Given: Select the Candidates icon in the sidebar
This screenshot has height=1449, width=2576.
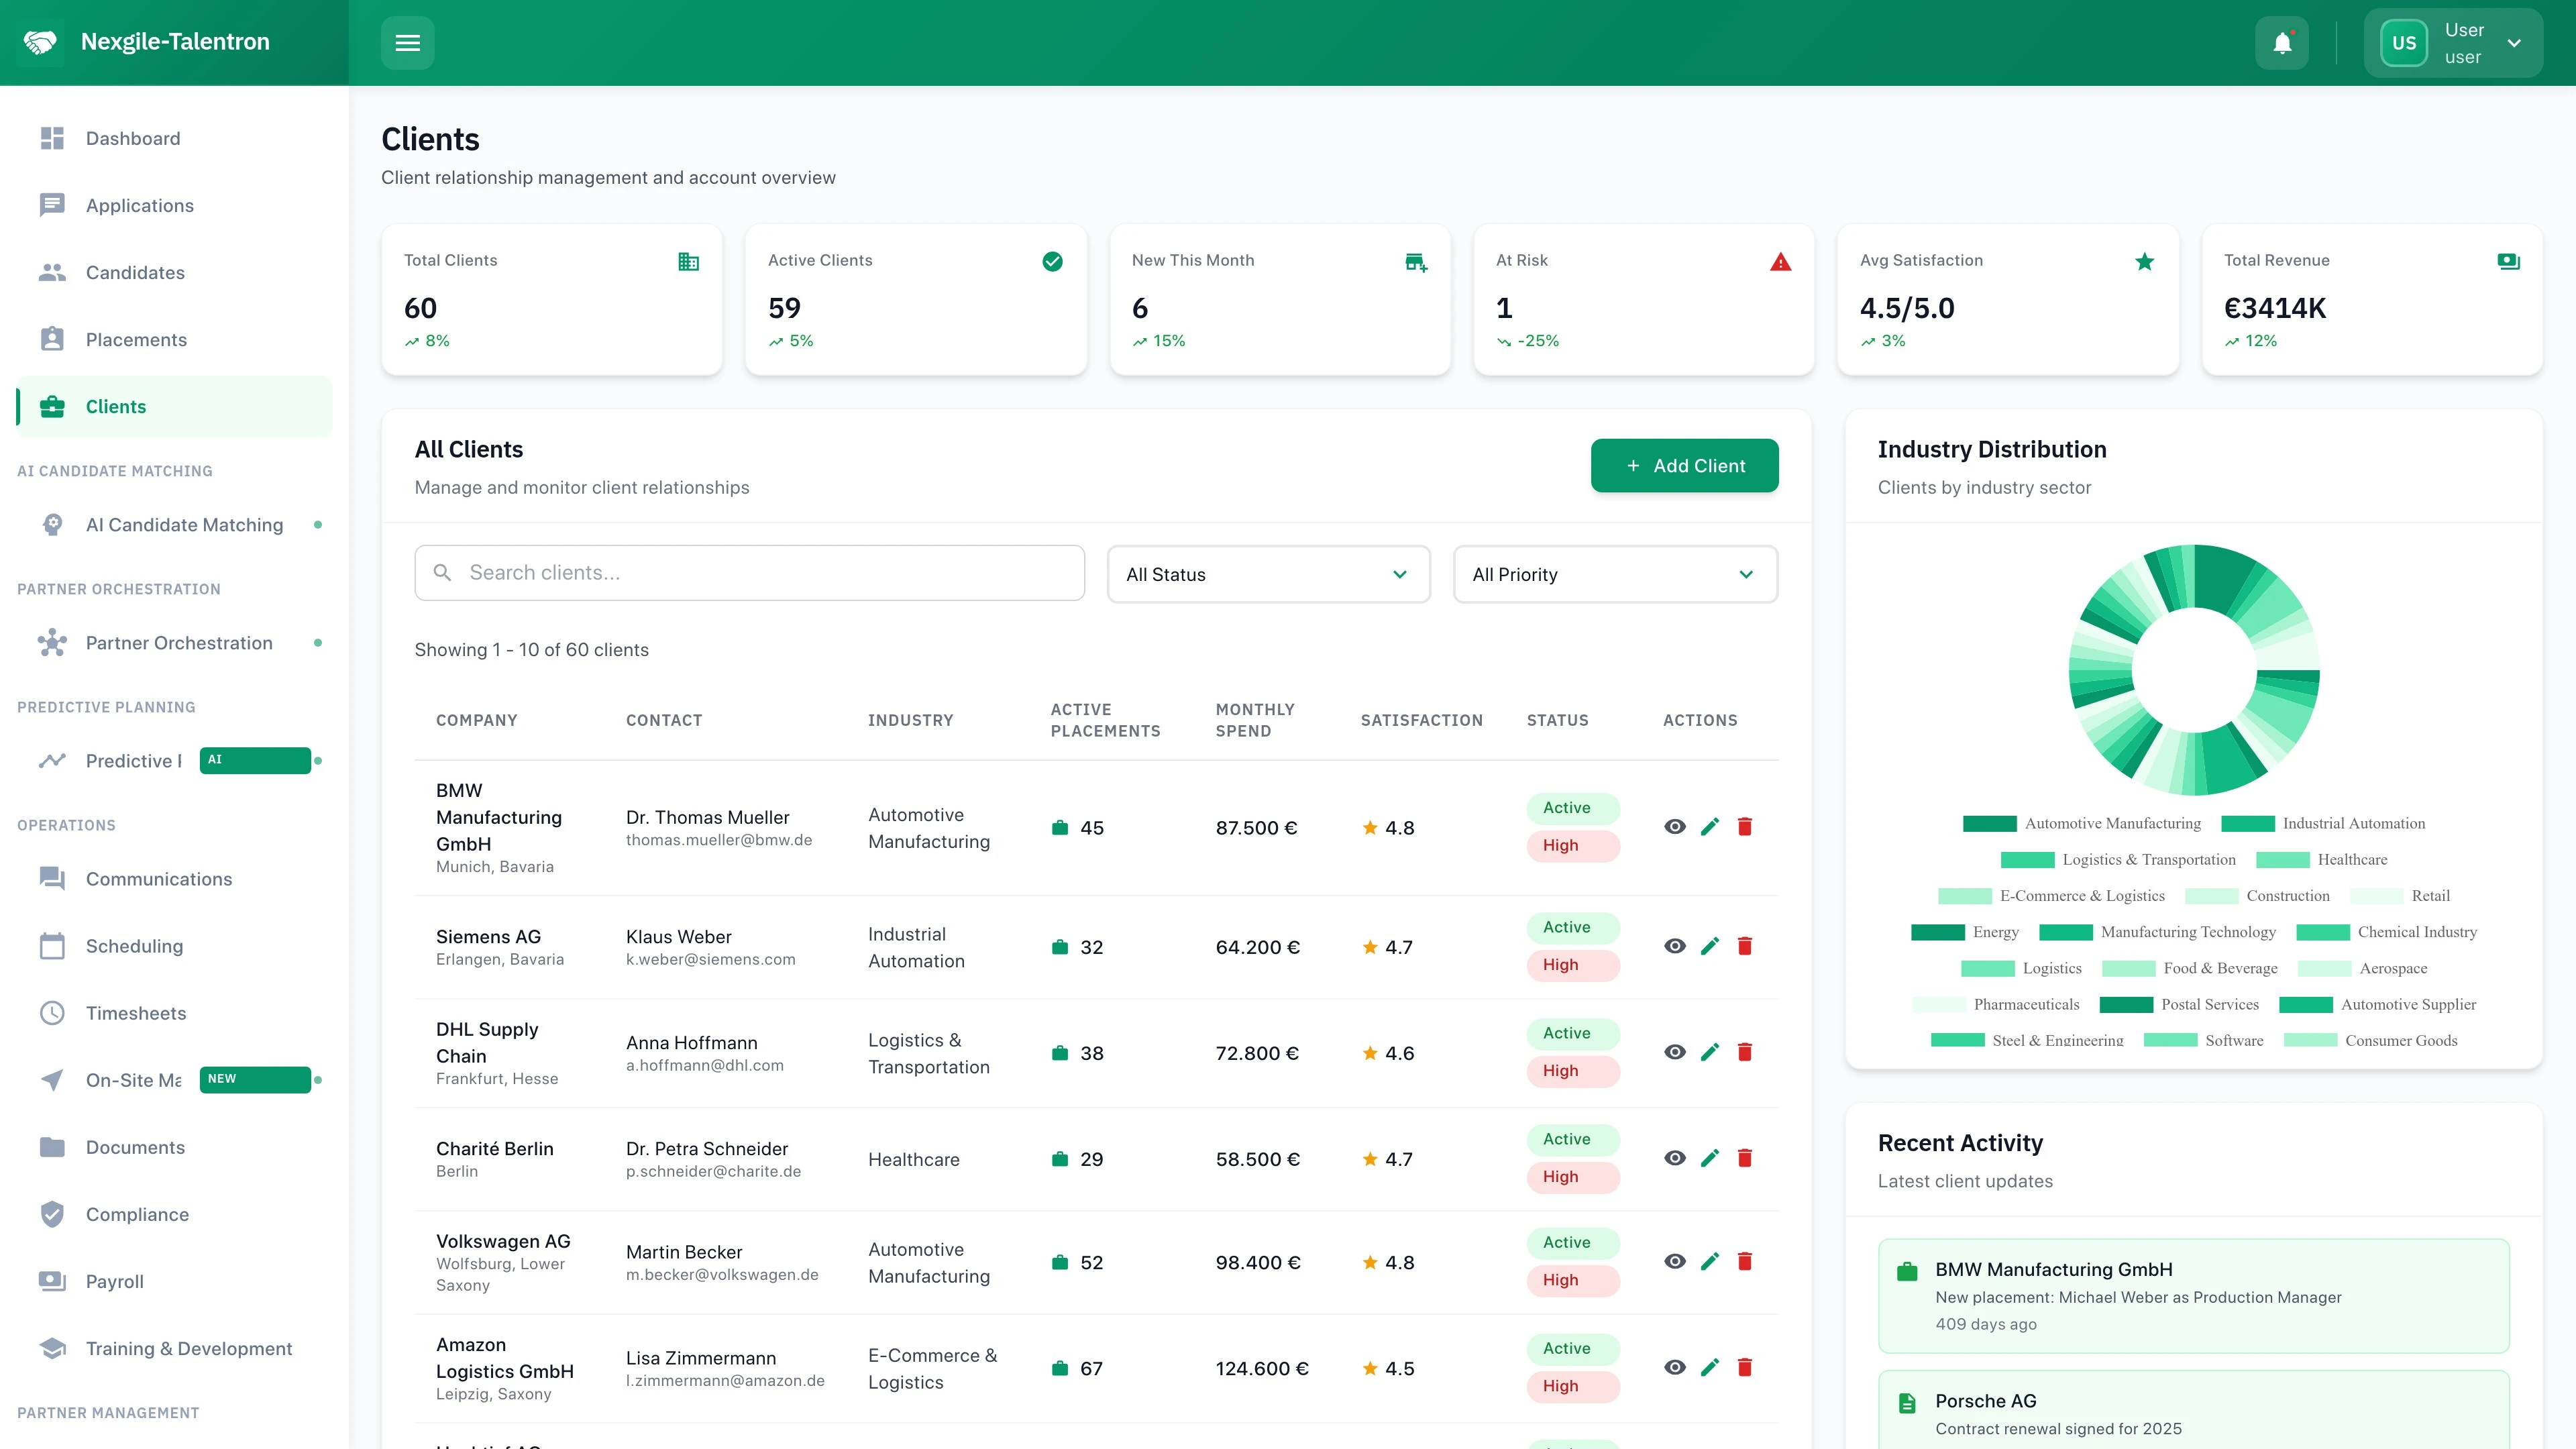Looking at the screenshot, I should [x=52, y=272].
